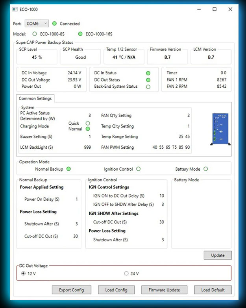Select the ECO-1000-8S model radio
The height and width of the screenshot is (308, 246).
[35, 34]
